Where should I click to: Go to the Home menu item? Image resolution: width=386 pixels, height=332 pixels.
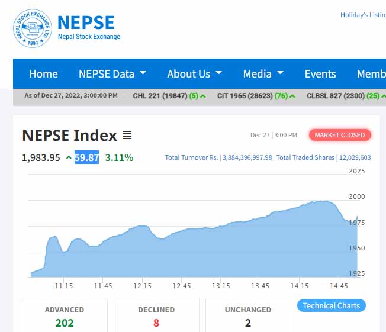point(43,74)
